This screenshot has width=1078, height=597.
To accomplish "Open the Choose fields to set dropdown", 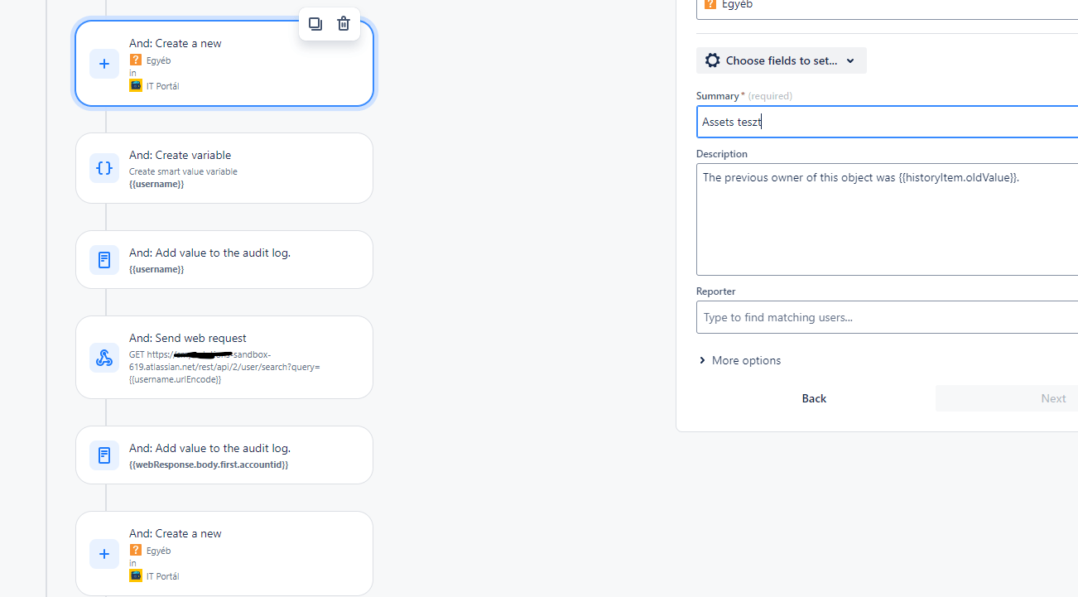I will pyautogui.click(x=780, y=60).
